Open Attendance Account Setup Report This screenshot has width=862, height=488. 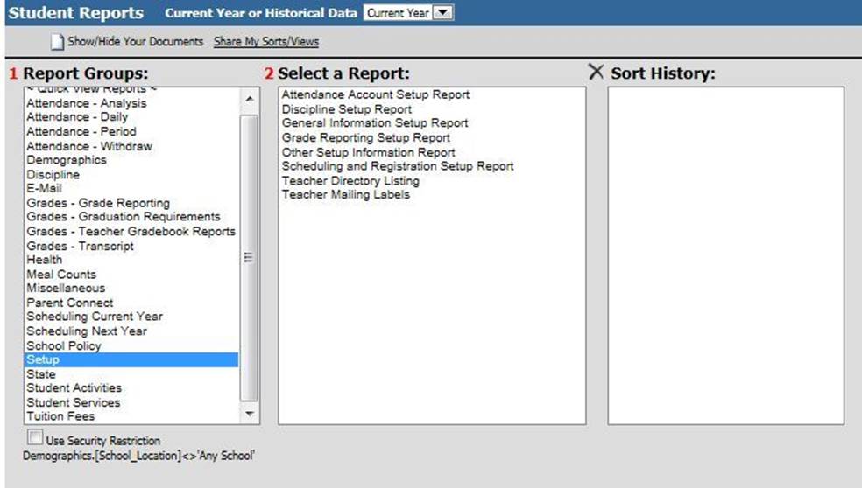pos(376,95)
